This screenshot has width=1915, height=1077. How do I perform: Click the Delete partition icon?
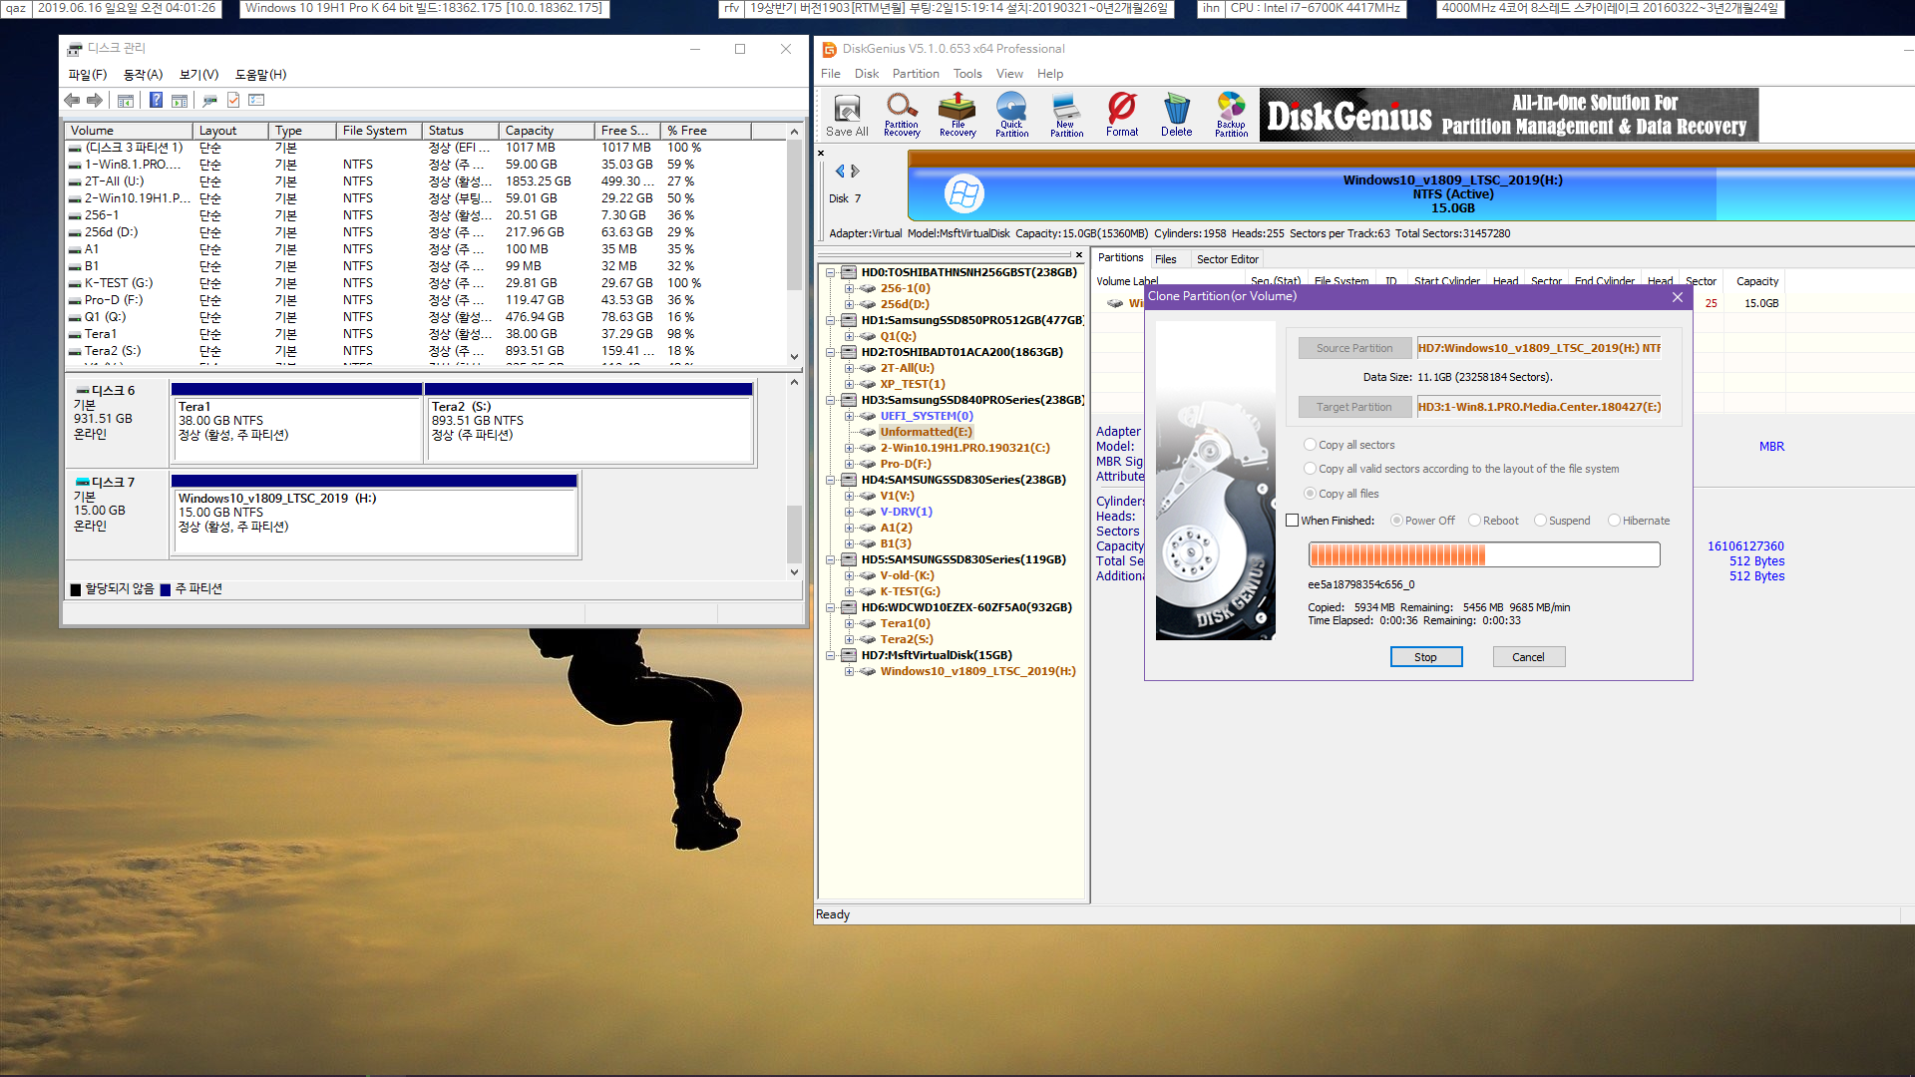1176,115
